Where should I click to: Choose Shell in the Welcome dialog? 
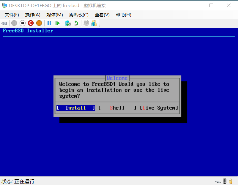click(117, 108)
